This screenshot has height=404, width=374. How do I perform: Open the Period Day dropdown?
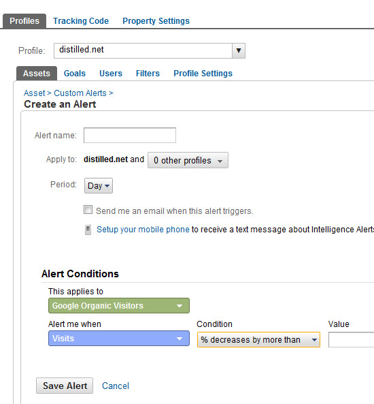click(x=99, y=185)
